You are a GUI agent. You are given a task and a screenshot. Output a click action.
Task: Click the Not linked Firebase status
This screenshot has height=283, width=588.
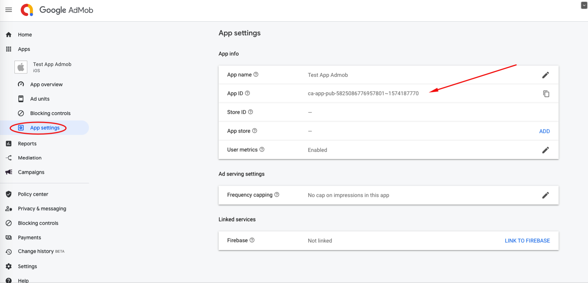coord(320,241)
